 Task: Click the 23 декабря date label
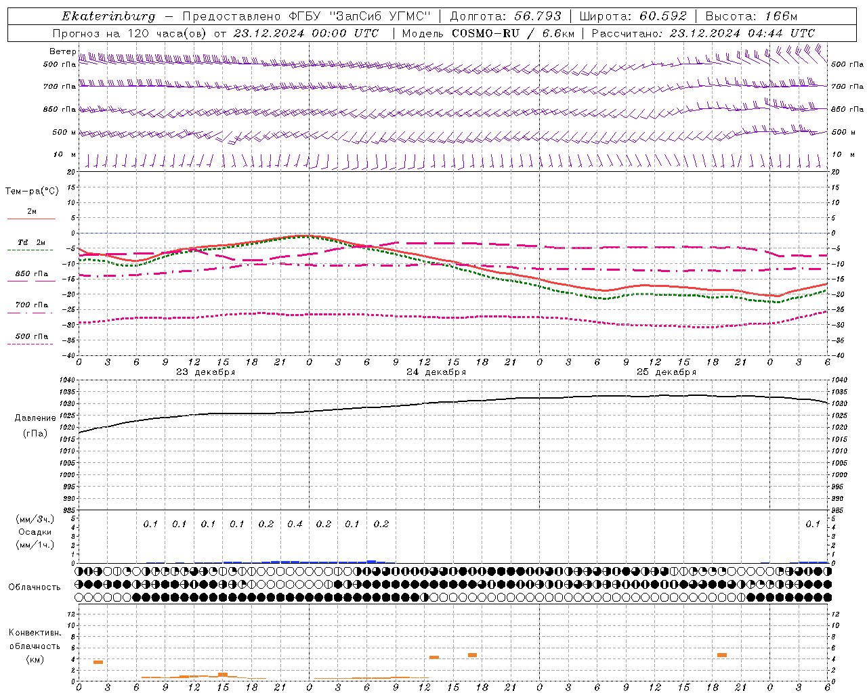coord(206,372)
